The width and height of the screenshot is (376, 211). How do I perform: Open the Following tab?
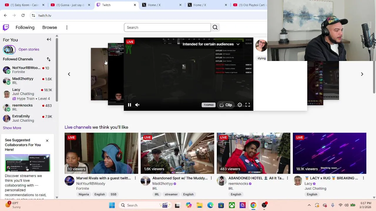[25, 28]
